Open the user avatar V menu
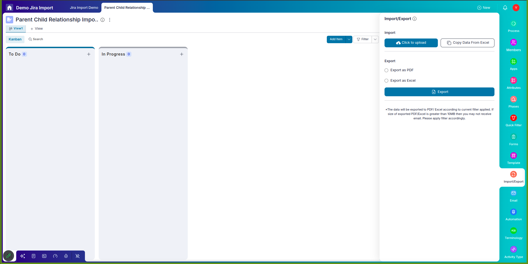The width and height of the screenshot is (528, 264). click(x=516, y=8)
